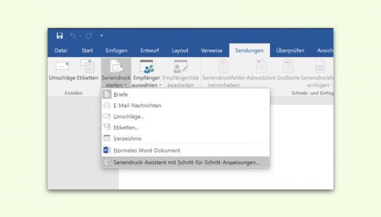
Task: Switch to the Start tab
Action: click(x=87, y=50)
